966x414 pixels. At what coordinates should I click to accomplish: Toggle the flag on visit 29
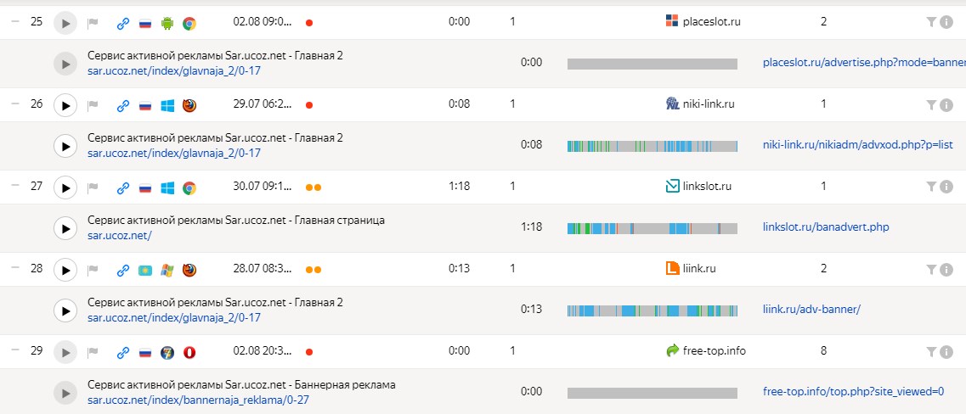point(93,352)
